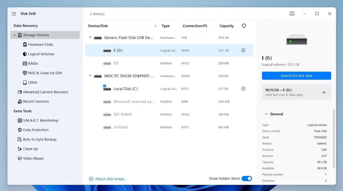Select Hardware Disks in the sidebar
Image resolution: width=343 pixels, height=191 pixels.
click(41, 44)
